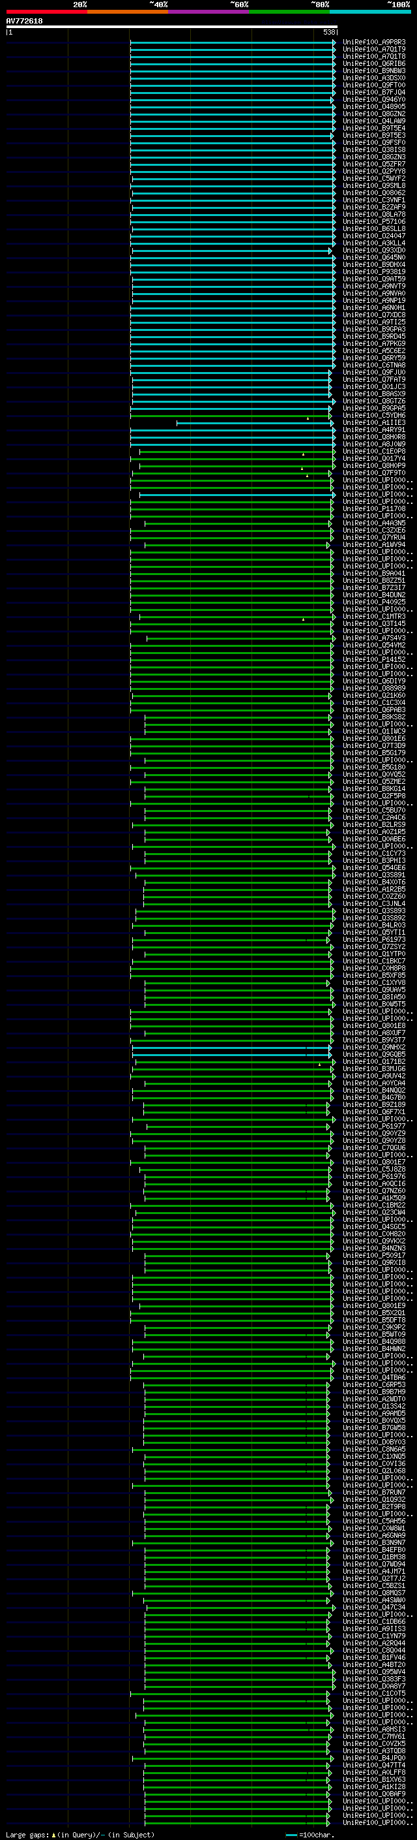Click the UniRef100_B9T5E4 label
Viewport: 417px width, 1840px height.
click(374, 128)
